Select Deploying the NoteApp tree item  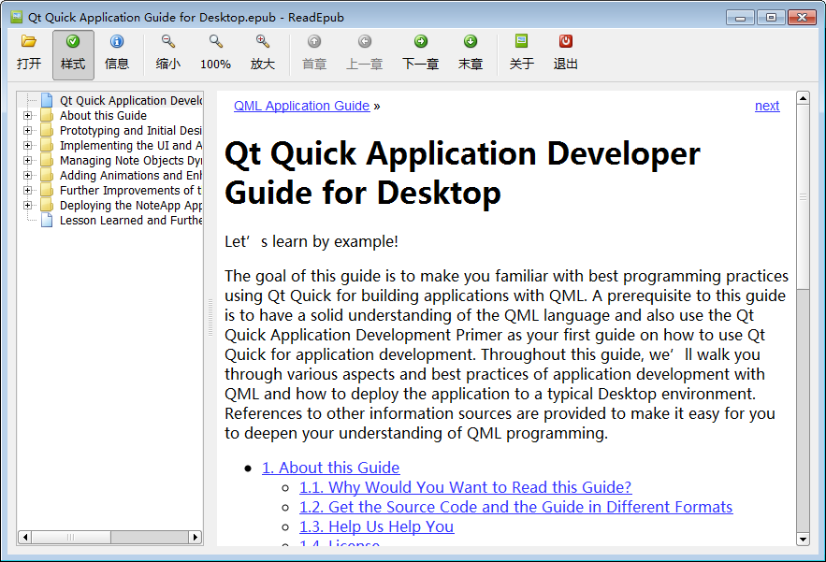131,206
